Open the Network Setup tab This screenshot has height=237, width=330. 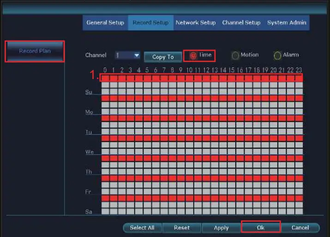[196, 23]
